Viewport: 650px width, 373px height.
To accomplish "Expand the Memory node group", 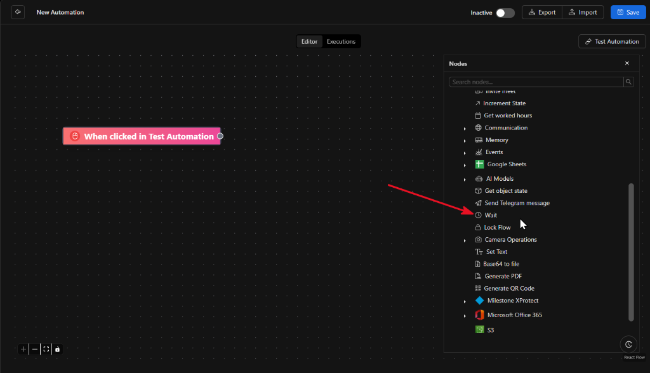I will point(465,141).
